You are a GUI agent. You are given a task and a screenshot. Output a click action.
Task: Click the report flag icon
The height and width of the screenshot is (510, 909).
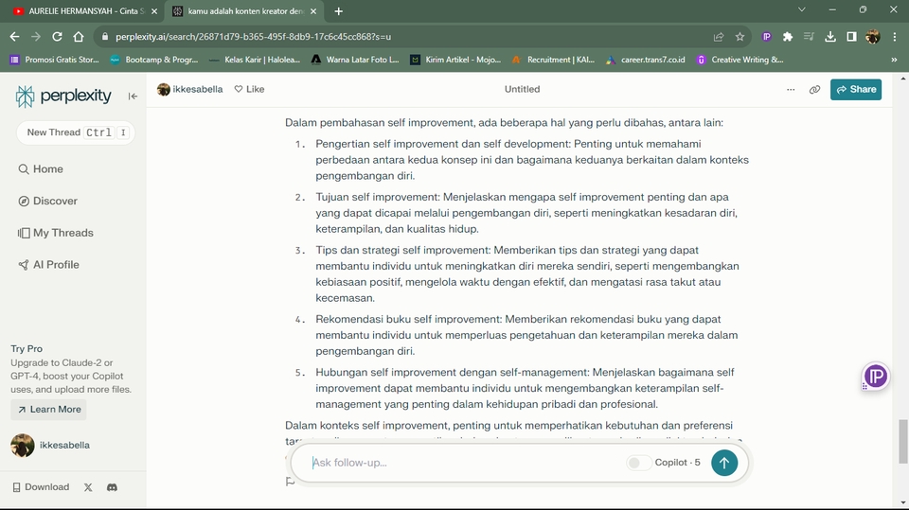(x=290, y=482)
